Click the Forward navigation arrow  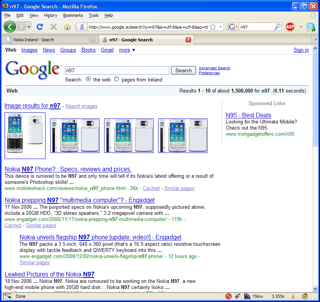click(21, 27)
